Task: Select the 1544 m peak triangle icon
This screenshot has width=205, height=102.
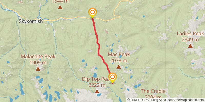Action: 60,7
